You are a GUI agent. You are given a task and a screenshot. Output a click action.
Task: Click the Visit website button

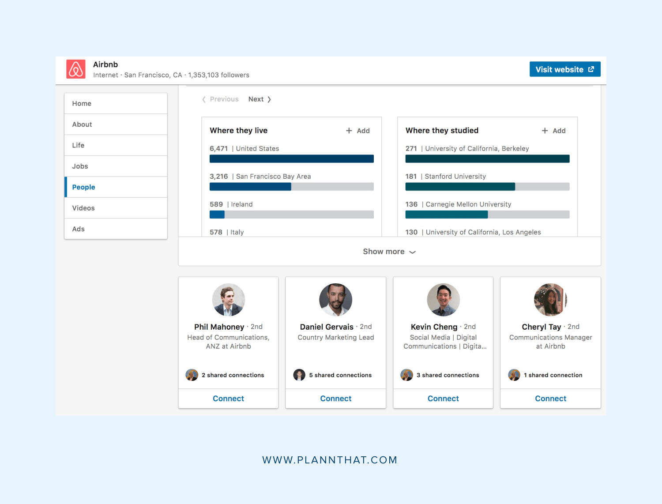(565, 69)
